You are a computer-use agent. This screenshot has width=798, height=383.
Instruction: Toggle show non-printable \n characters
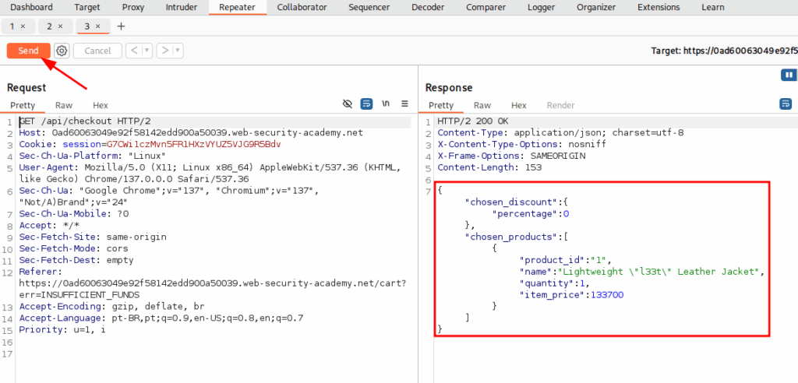click(x=386, y=104)
